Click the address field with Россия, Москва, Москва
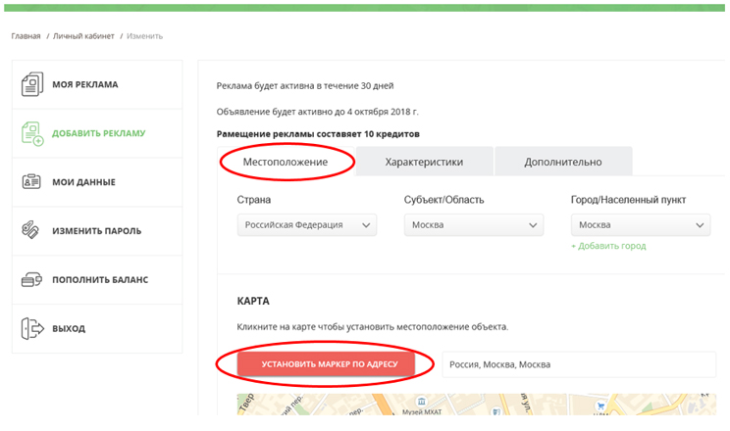The height and width of the screenshot is (431, 730). [579, 364]
